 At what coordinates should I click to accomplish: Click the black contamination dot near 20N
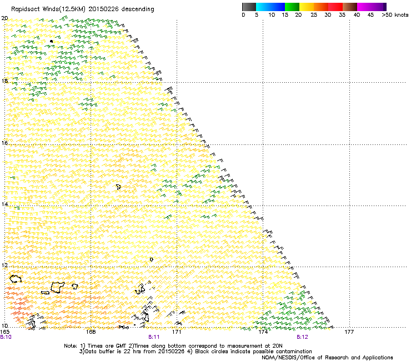click(51, 41)
